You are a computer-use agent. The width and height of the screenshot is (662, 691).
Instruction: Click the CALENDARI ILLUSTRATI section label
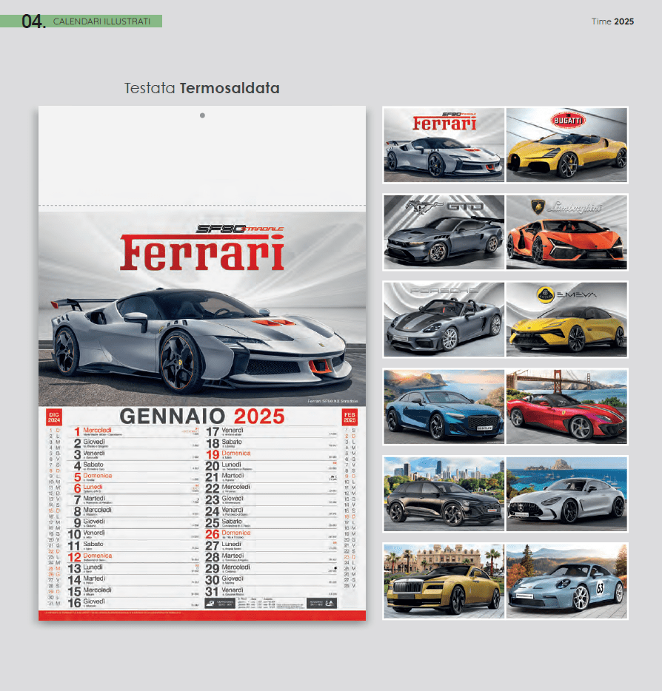tap(101, 21)
